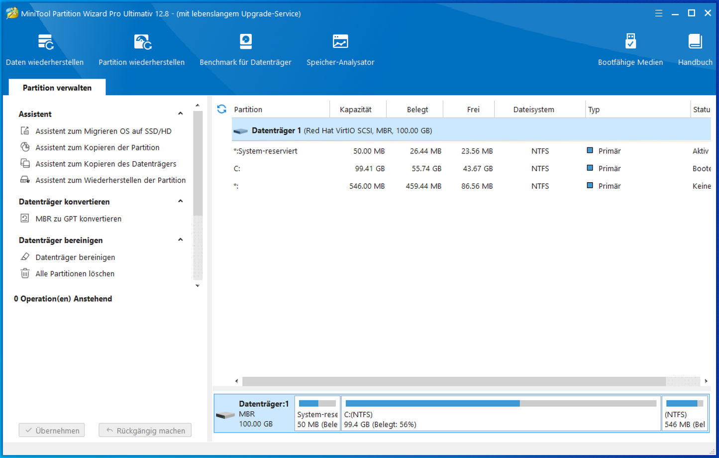Open Benchmark für Datenträger
Image resolution: width=719 pixels, height=458 pixels.
tap(245, 50)
